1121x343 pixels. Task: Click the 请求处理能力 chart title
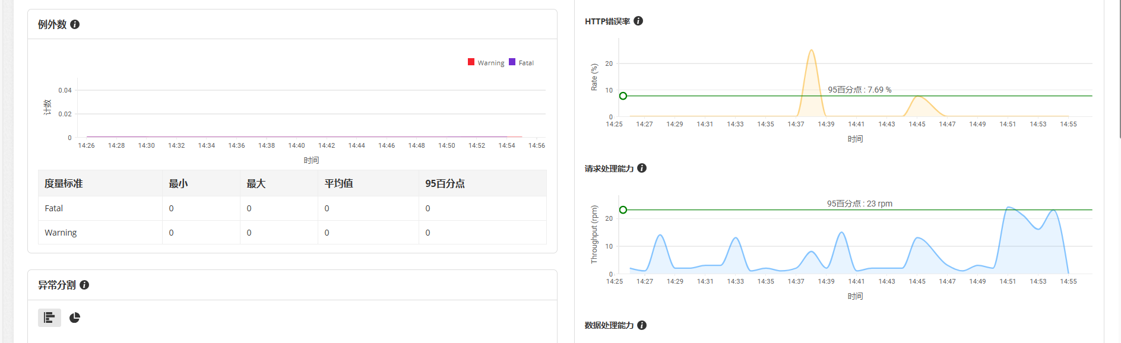point(609,169)
